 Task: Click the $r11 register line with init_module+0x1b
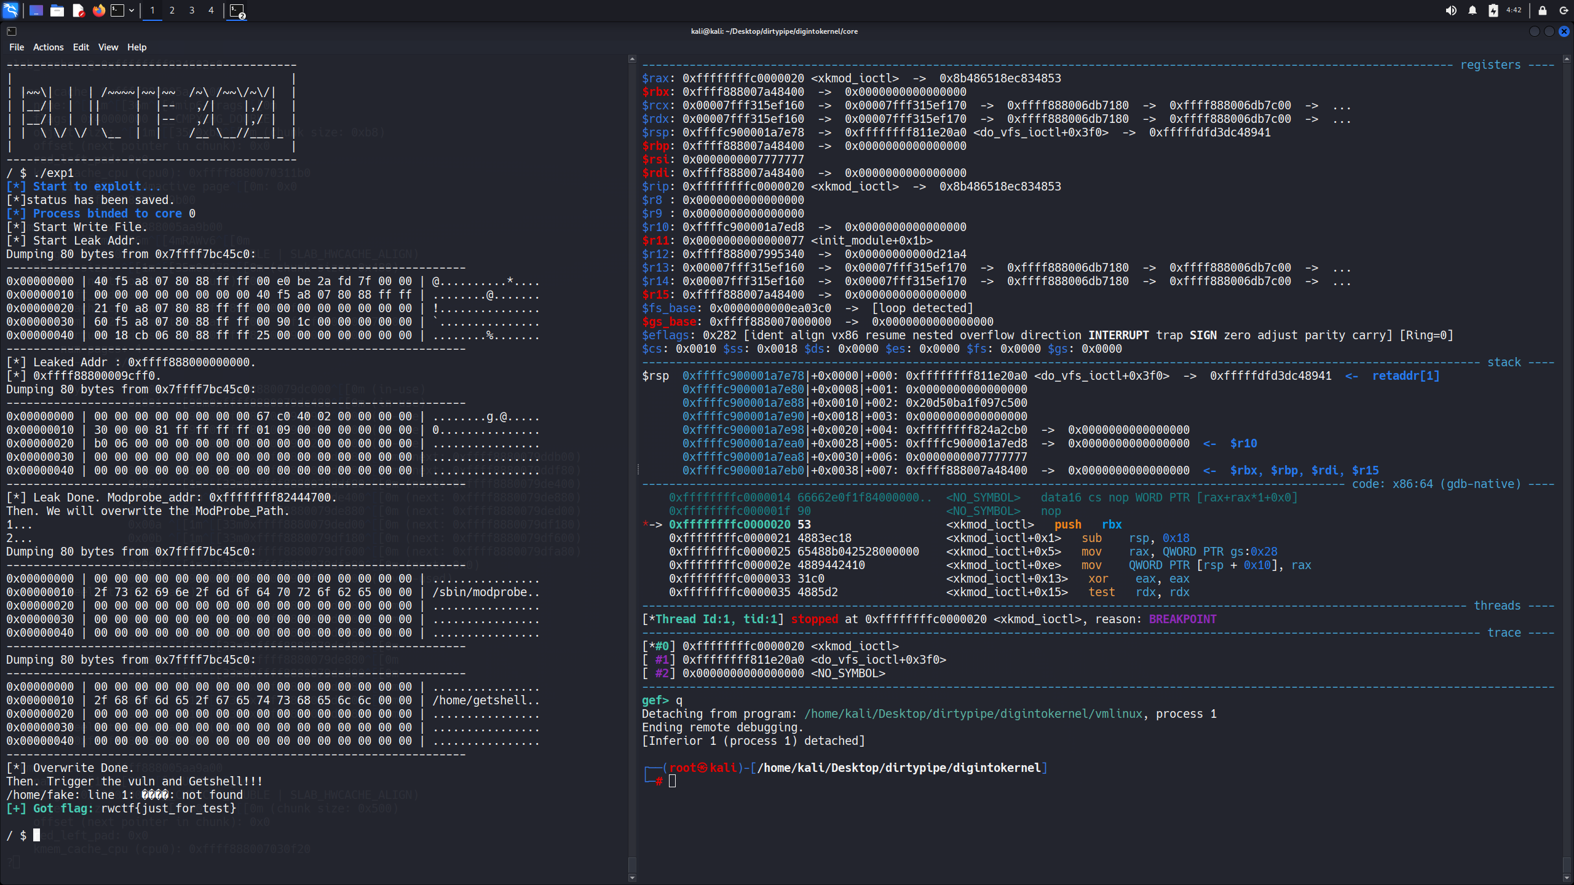tap(788, 240)
